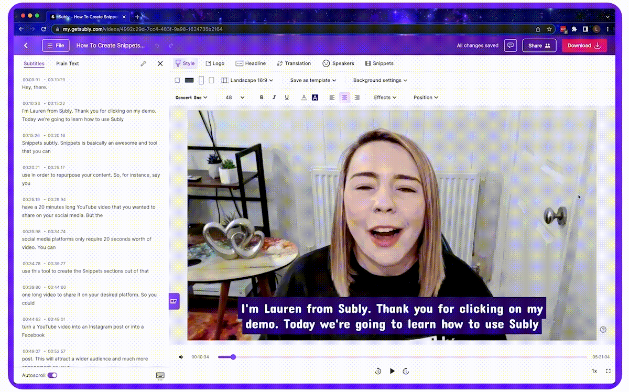629x392 pixels.
Task: Click subtitle 'Snippets subtly. Snippets is basically'
Action: [x=90, y=147]
